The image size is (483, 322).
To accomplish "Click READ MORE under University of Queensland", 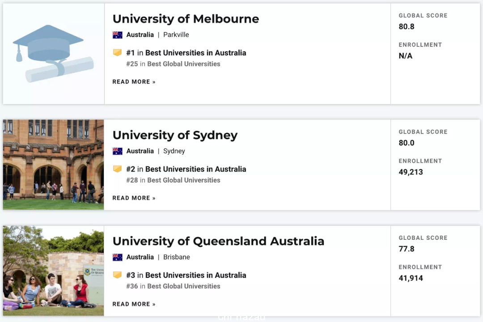I will point(134,304).
